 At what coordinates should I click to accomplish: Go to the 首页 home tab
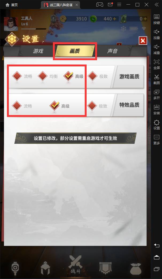tap(12, 5)
